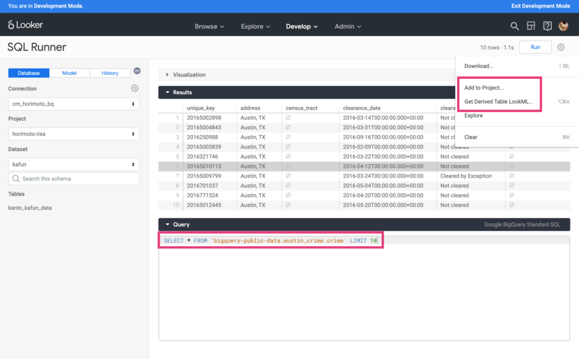The height and width of the screenshot is (359, 579).
Task: Click cell 20165009799 in results
Action: pyautogui.click(x=204, y=176)
